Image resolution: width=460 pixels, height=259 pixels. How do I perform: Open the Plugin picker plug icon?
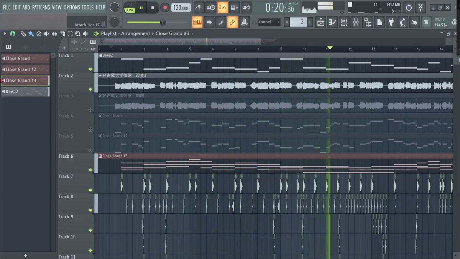(391, 22)
